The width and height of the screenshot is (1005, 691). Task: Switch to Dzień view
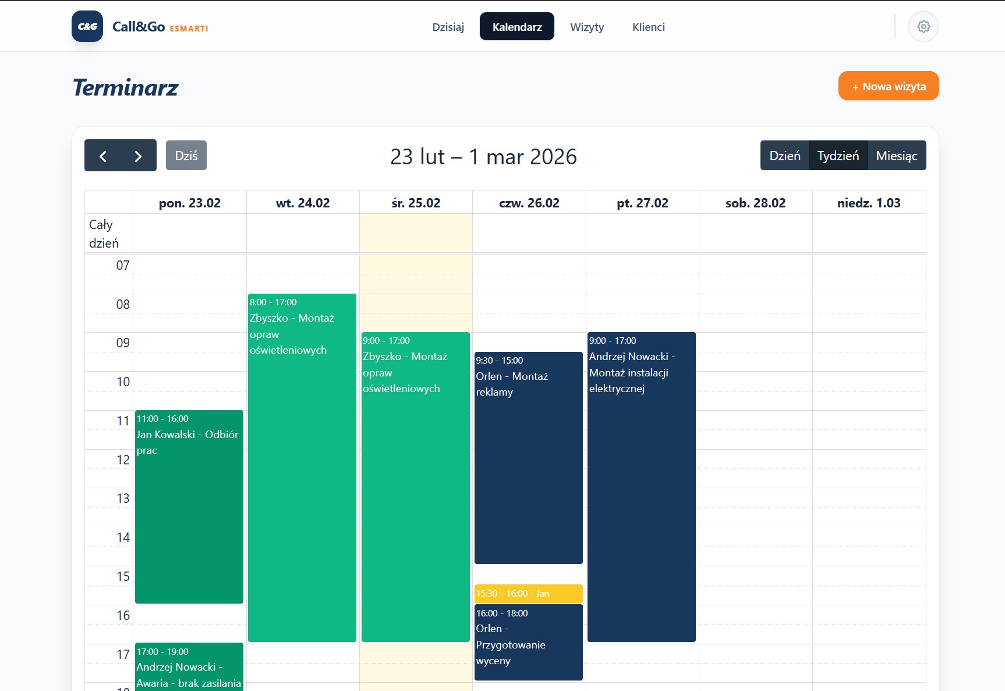tap(784, 156)
